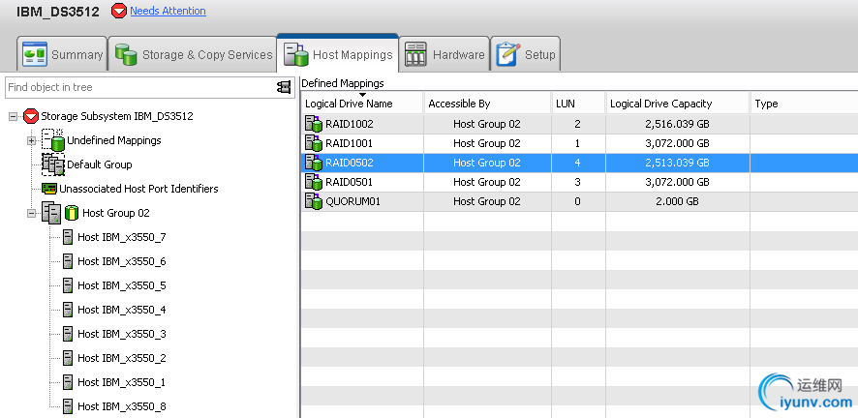Select Host IBM_x3550_6
This screenshot has height=418, width=858.
pos(121,261)
